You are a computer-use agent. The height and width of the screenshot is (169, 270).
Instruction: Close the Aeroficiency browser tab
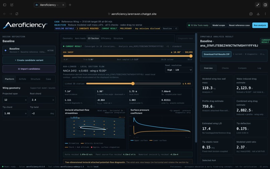point(63,5)
